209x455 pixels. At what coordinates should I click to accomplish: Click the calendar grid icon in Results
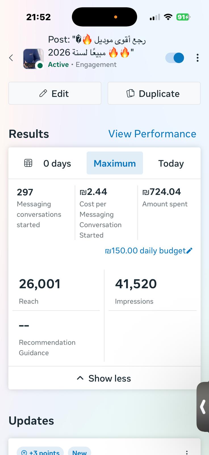(x=28, y=163)
